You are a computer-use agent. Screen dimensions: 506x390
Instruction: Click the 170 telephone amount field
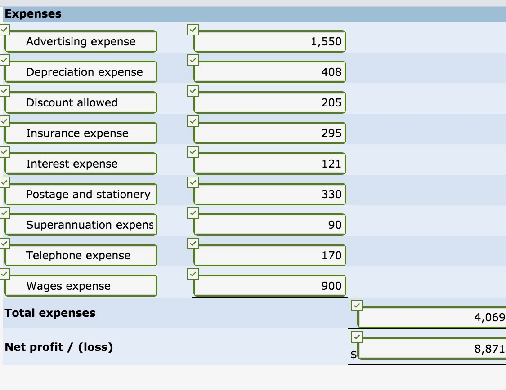pyautogui.click(x=270, y=255)
